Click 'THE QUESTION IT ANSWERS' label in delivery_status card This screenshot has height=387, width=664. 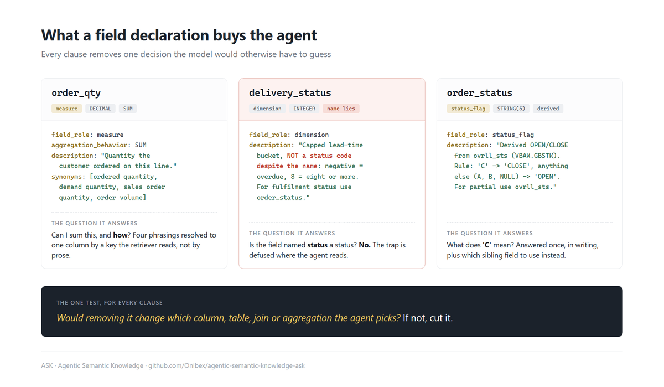click(292, 233)
